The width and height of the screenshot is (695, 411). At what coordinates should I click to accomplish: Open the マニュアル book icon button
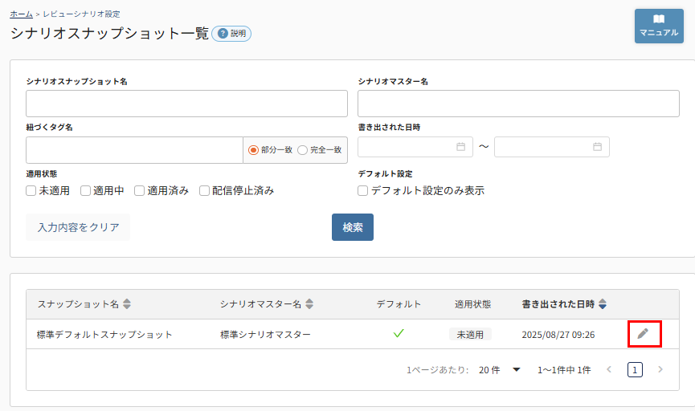[x=659, y=26]
